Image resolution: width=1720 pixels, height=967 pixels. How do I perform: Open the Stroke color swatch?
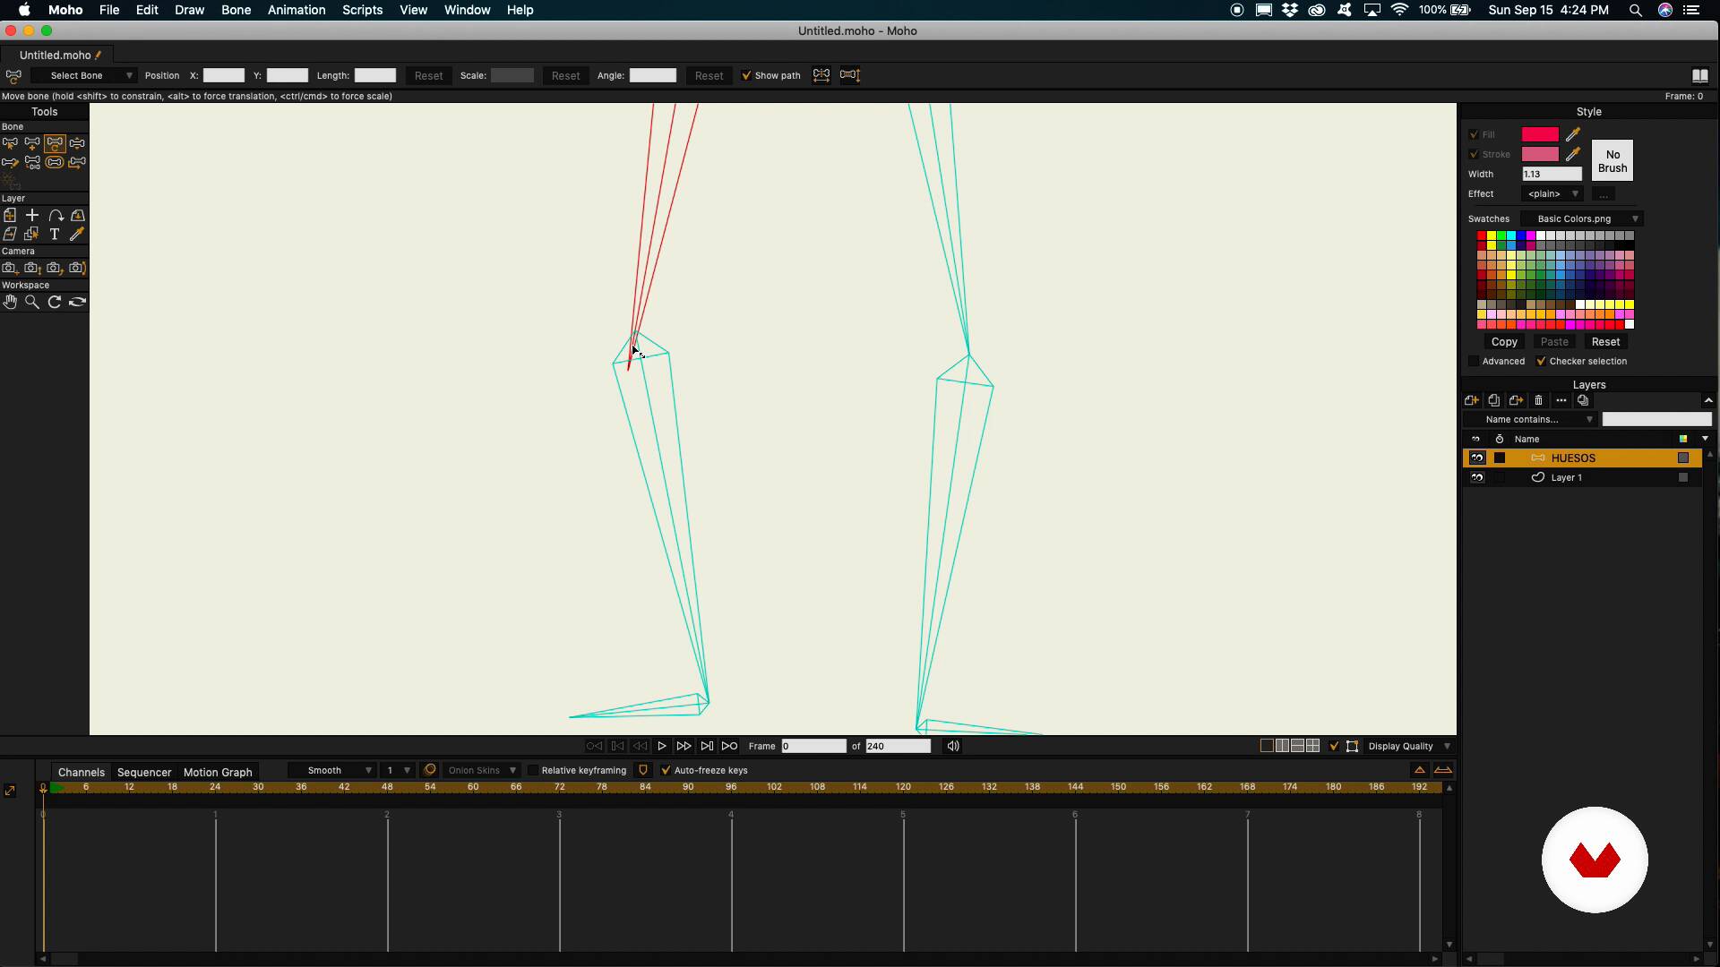(x=1540, y=154)
